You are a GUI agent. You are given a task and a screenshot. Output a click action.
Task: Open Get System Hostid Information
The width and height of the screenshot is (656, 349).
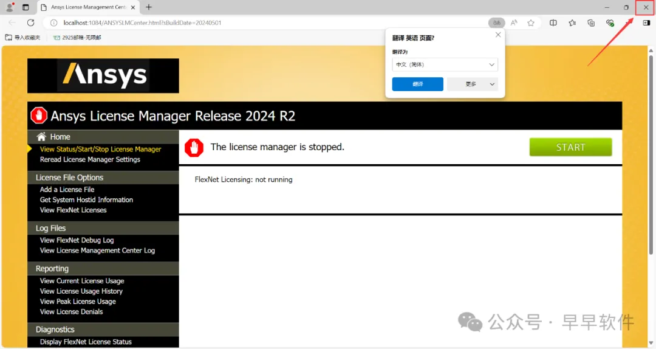pyautogui.click(x=86, y=200)
